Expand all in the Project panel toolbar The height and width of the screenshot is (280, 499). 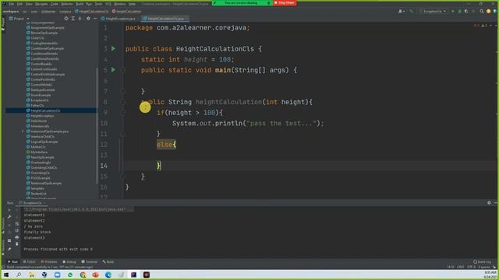pos(73,19)
